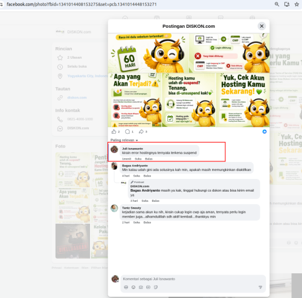Click the GIF icon in the comment box
302x298 pixels.
[148, 287]
